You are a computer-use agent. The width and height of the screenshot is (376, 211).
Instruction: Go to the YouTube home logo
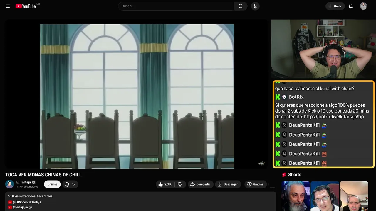click(x=26, y=6)
